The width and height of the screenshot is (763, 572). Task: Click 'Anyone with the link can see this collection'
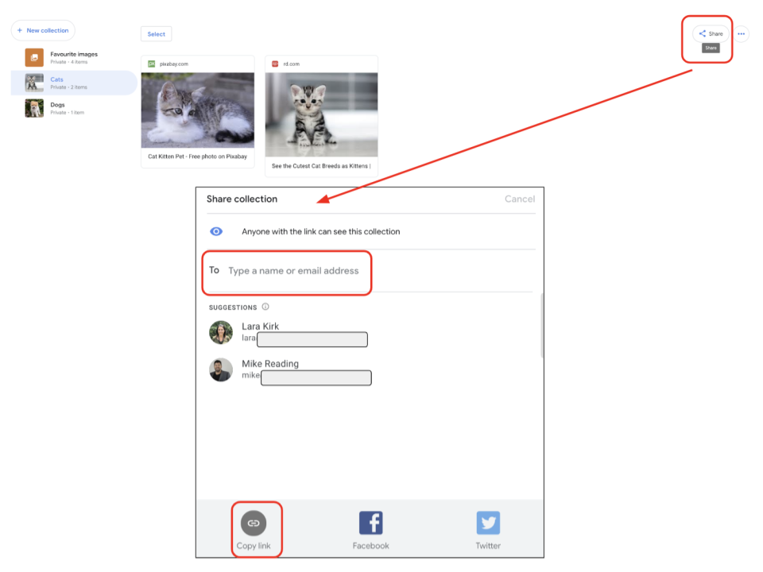(320, 231)
